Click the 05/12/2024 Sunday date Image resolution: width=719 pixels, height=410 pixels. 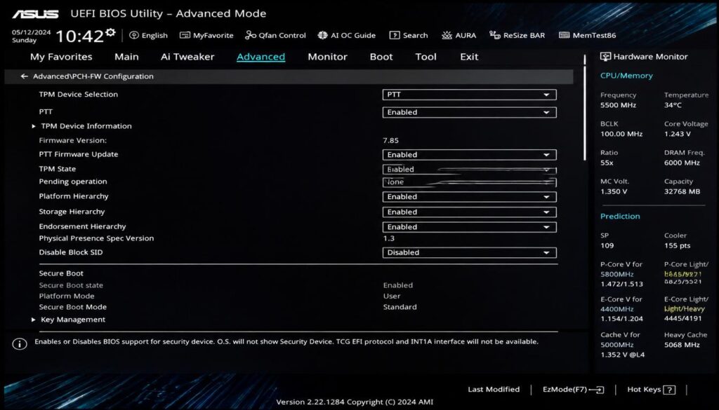click(31, 36)
